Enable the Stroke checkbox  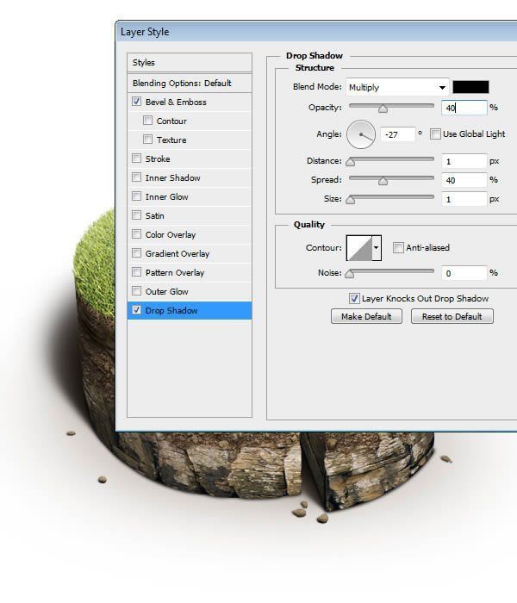click(136, 158)
